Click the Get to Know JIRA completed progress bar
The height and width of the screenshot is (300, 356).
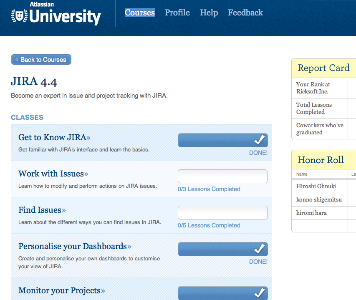pos(223,140)
